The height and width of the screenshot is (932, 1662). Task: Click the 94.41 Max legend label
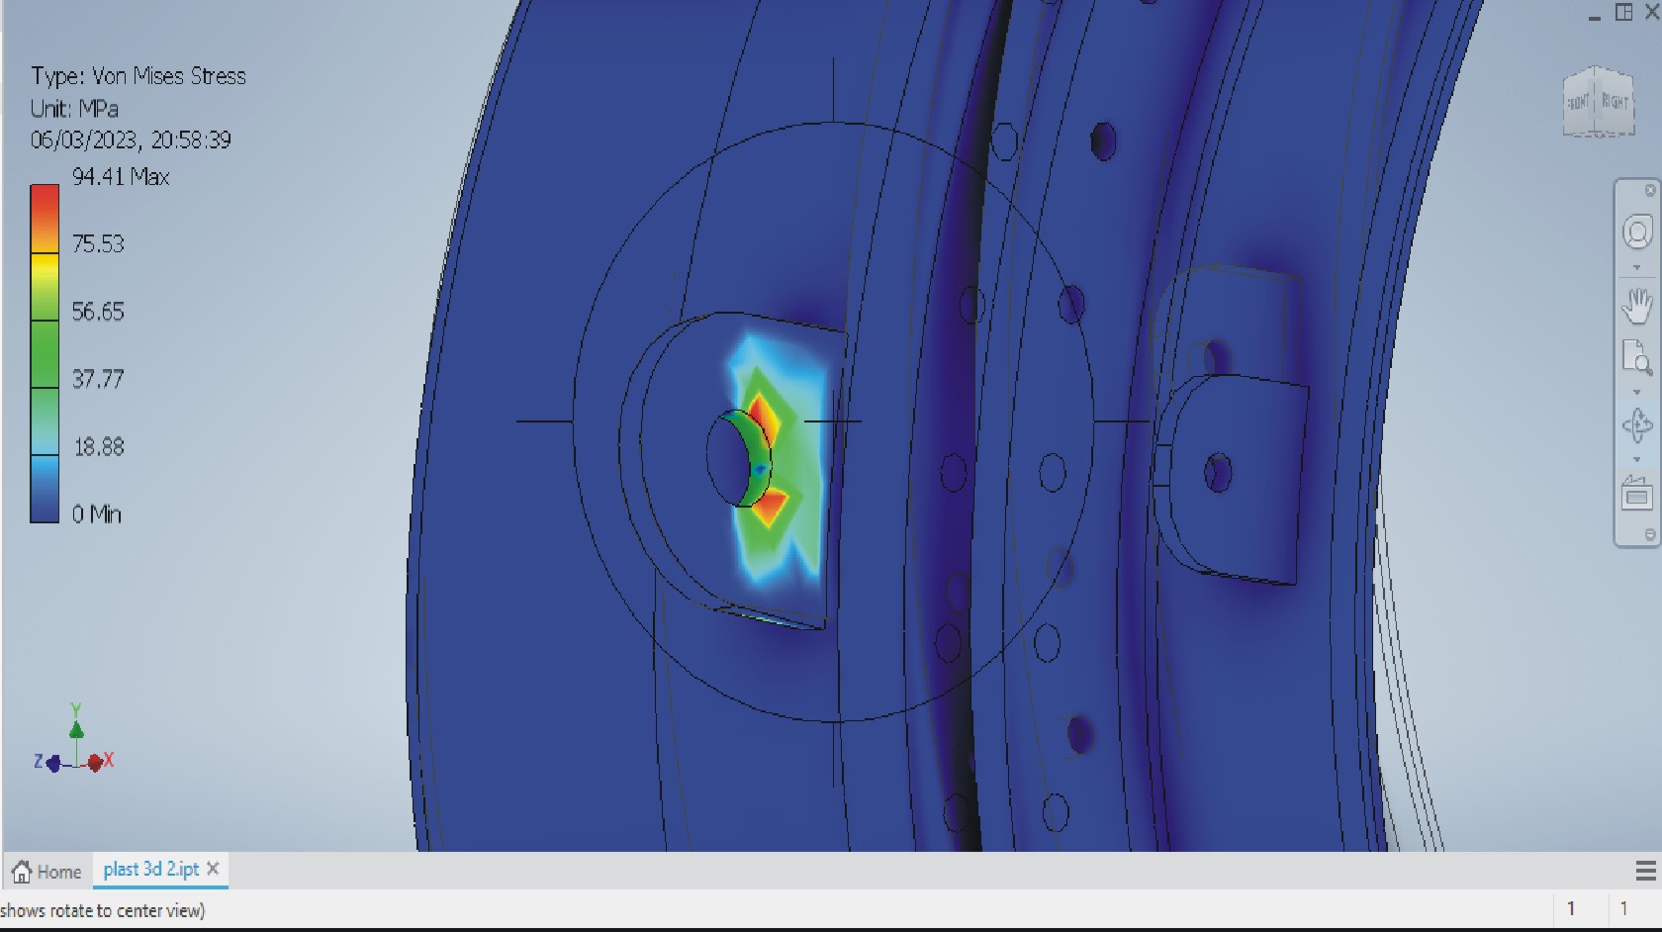121,177
